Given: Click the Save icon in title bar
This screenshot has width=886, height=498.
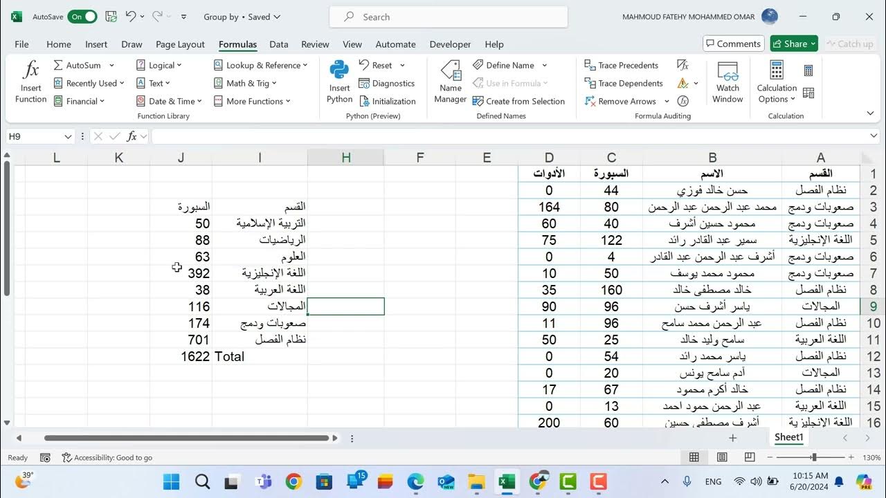Looking at the screenshot, I should click(x=111, y=17).
